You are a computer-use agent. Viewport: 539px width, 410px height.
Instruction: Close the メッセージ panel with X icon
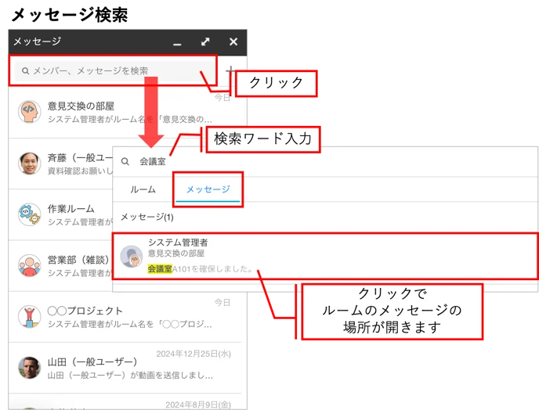pos(233,42)
